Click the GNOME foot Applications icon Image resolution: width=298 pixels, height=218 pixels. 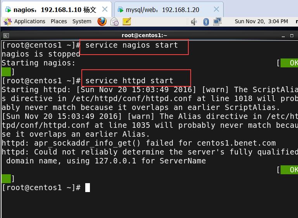pyautogui.click(x=8, y=21)
